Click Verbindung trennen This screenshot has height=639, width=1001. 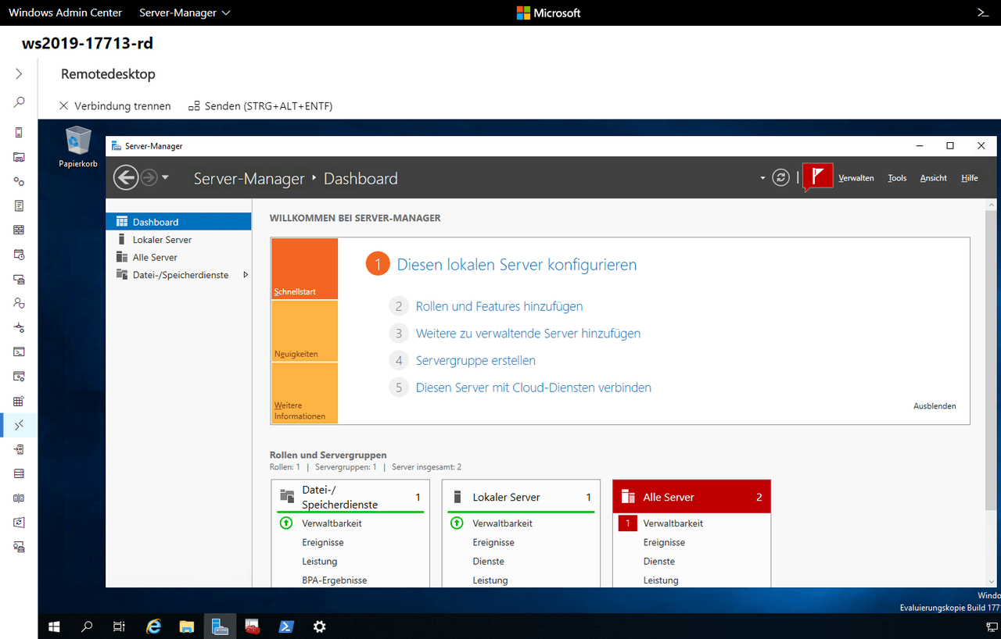115,105
